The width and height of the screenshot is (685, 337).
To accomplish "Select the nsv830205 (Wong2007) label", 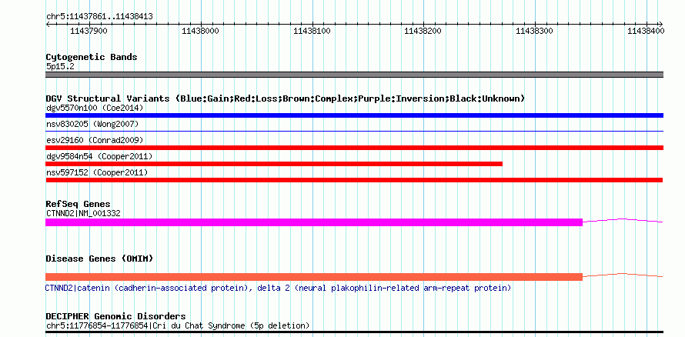I will tap(92, 124).
